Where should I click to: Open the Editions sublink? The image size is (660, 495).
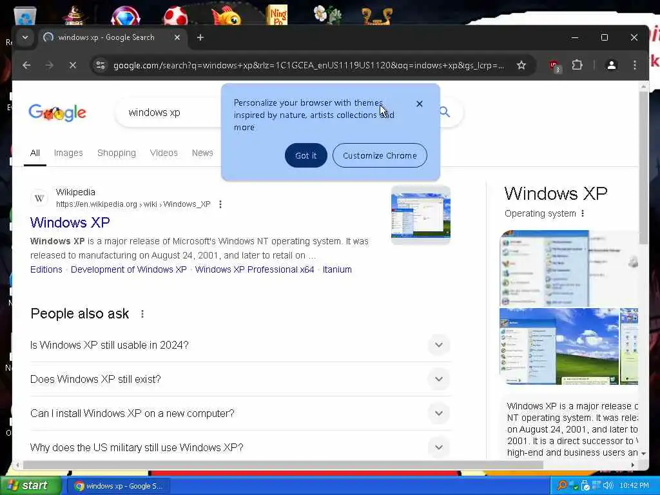coord(46,269)
